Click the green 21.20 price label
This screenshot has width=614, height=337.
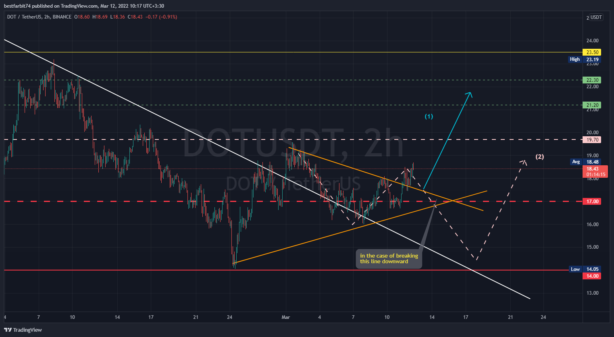click(592, 105)
